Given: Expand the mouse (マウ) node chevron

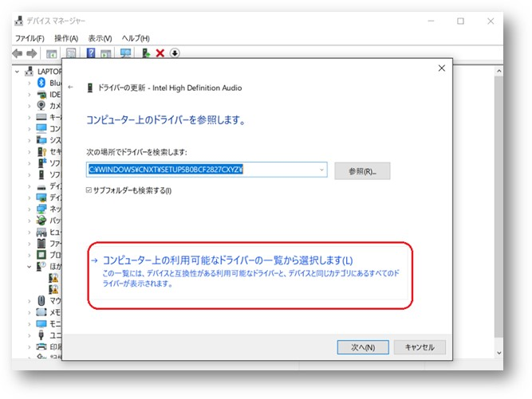Looking at the screenshot, I should click(30, 301).
